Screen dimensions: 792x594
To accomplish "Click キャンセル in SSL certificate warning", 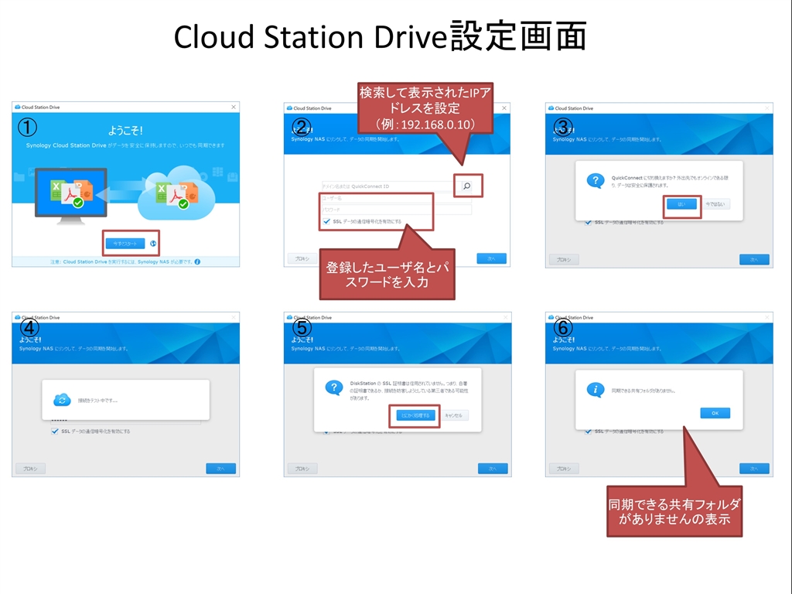I will pyautogui.click(x=453, y=415).
